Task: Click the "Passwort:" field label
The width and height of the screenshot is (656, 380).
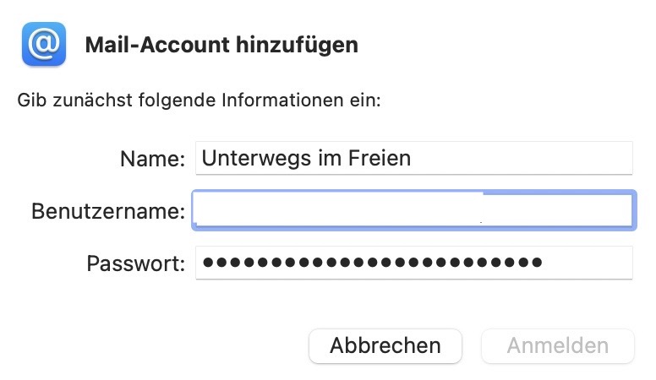Action: click(x=135, y=263)
